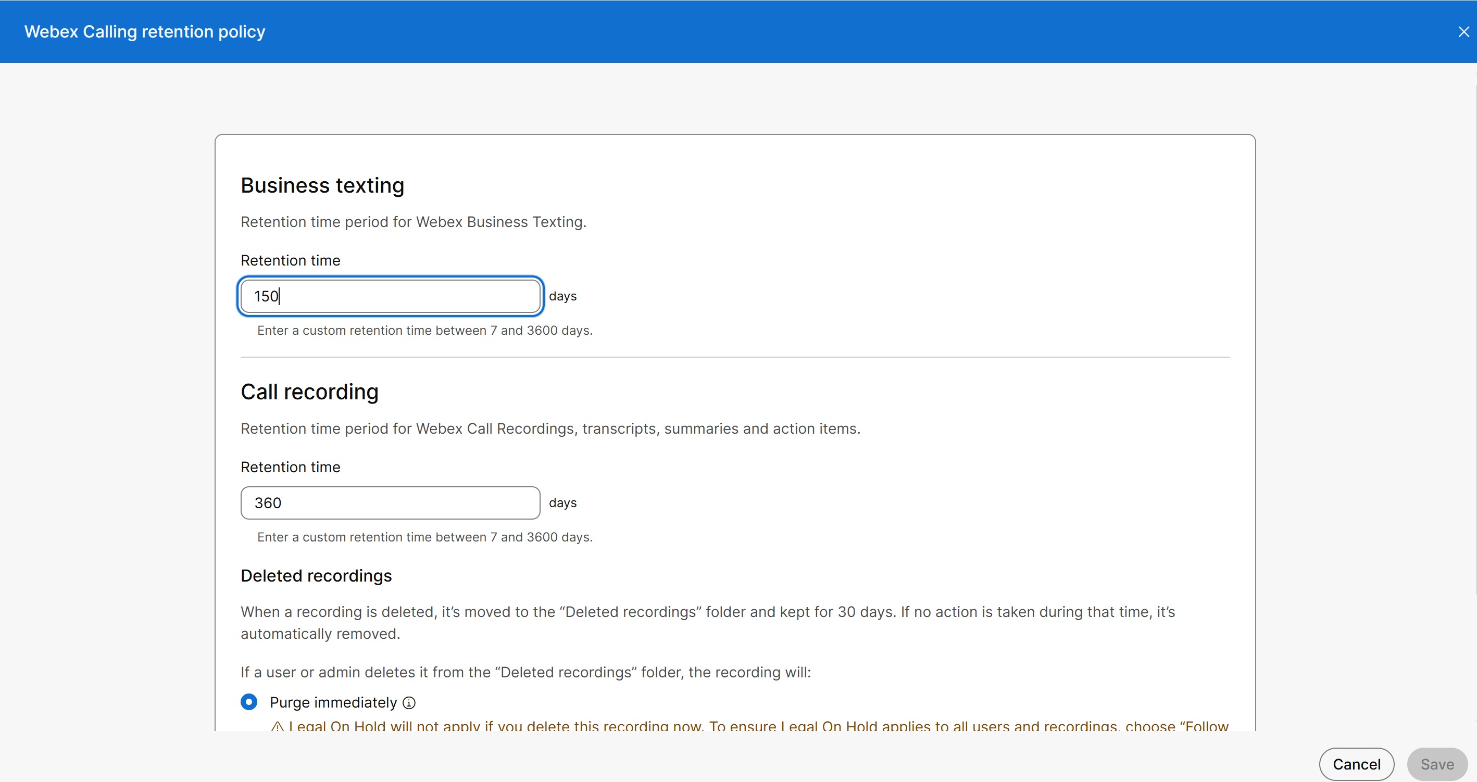Image resolution: width=1477 pixels, height=782 pixels.
Task: Select the Call Recordings, transcripts, summaries description
Action: point(550,429)
